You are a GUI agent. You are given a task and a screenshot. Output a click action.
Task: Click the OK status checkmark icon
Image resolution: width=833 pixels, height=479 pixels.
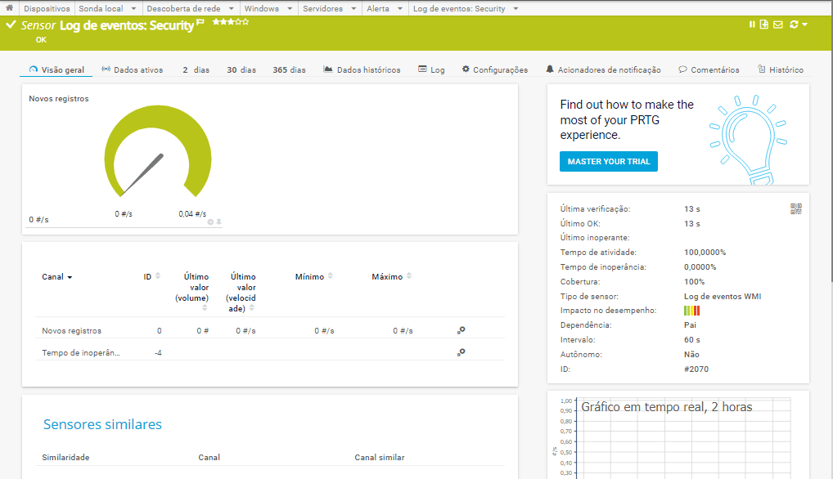[x=11, y=25]
